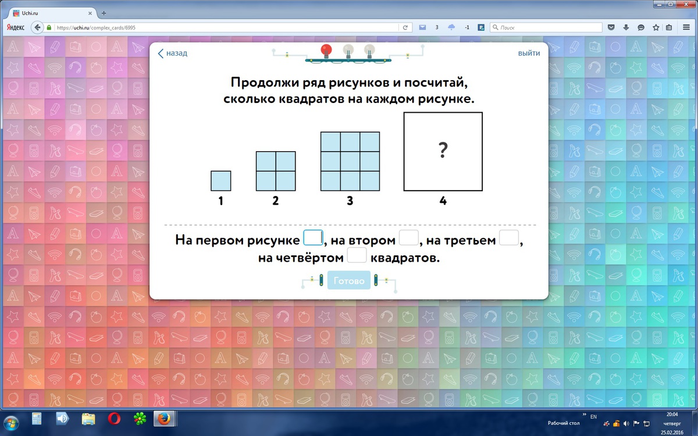Screen dimensions: 698x436
Task: Open ICQ from the taskbar
Action: click(x=140, y=420)
